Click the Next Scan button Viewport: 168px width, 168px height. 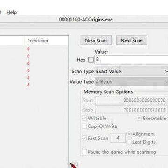[132, 41]
